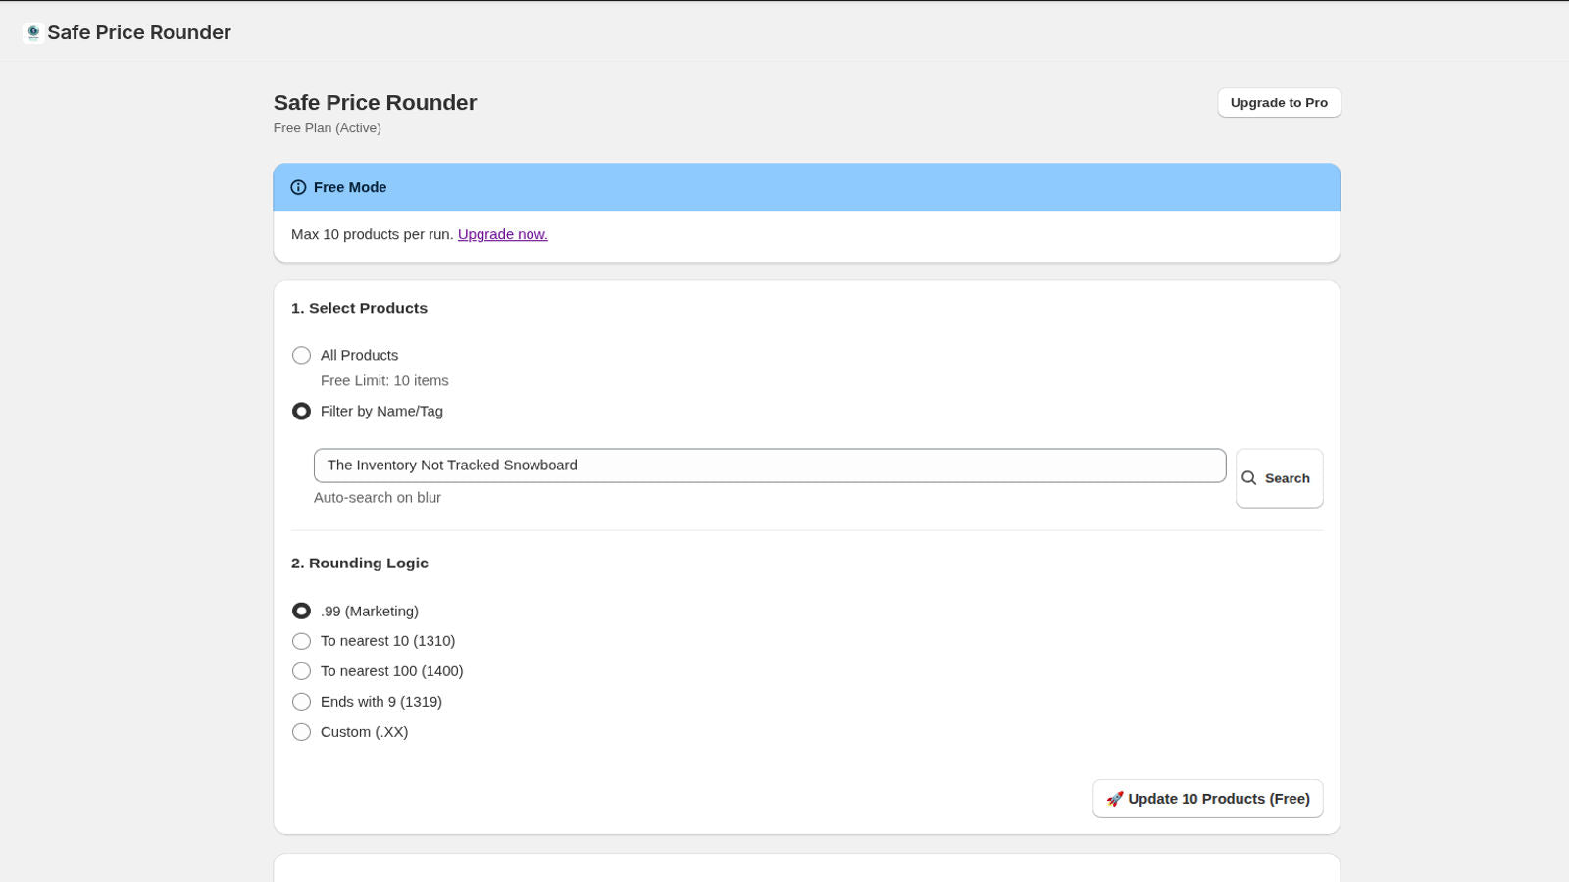Click the Free Mode banner header

tap(349, 187)
